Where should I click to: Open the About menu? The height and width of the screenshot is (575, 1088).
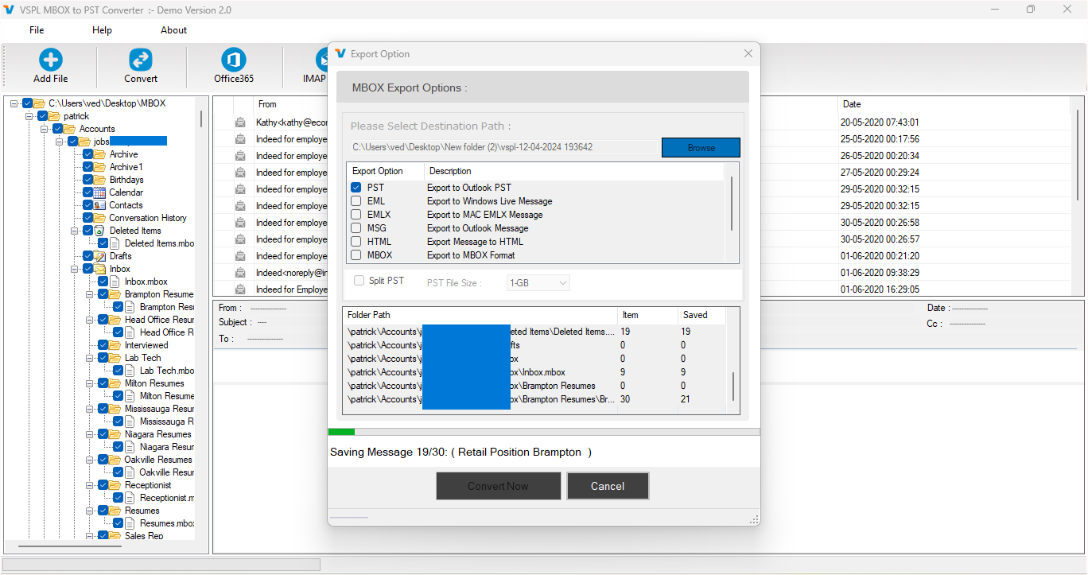[173, 30]
